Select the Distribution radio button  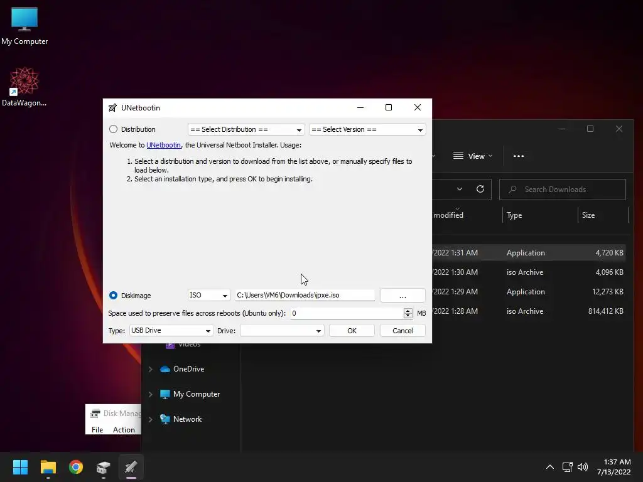tap(113, 129)
